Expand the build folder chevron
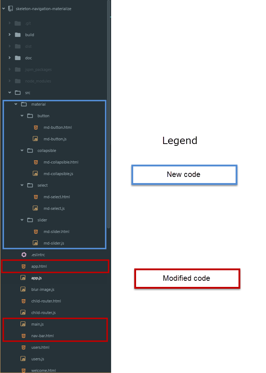The image size is (266, 373). pos(10,35)
